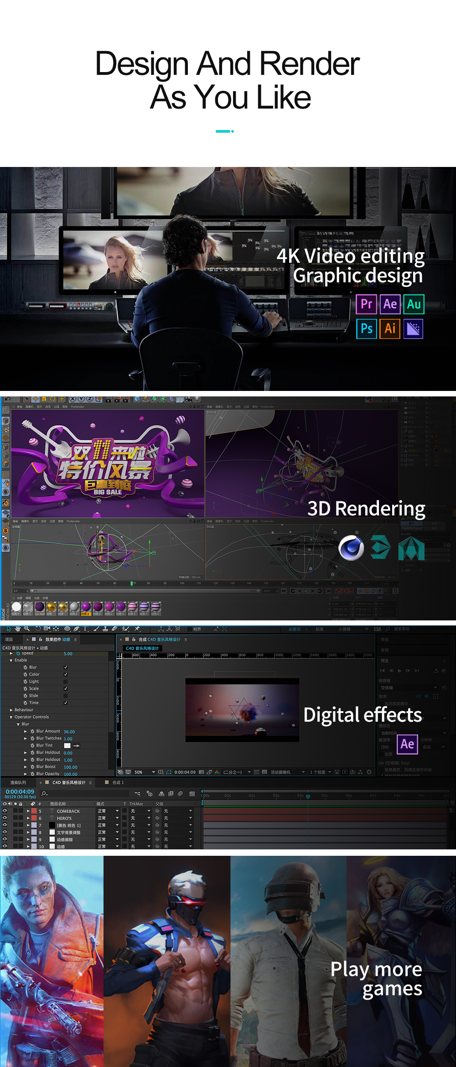
Task: Expand the Behaviour property group
Action: [11, 710]
